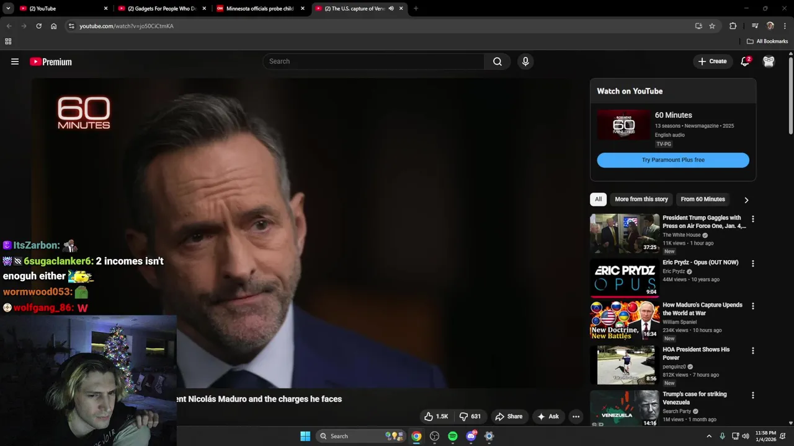Open the Create dropdown button

[712, 61]
